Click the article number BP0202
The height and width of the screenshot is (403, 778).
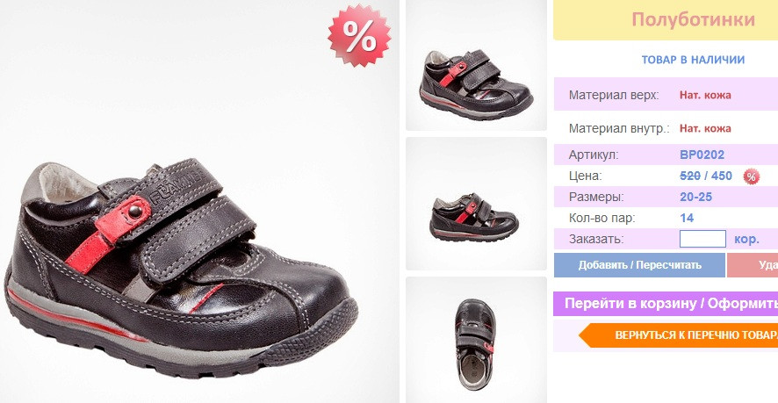(x=702, y=155)
